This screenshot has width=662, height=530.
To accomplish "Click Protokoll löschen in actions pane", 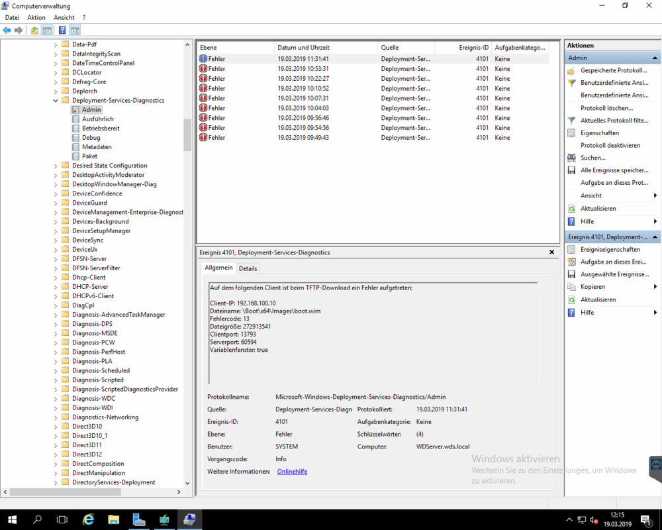I will pyautogui.click(x=606, y=108).
